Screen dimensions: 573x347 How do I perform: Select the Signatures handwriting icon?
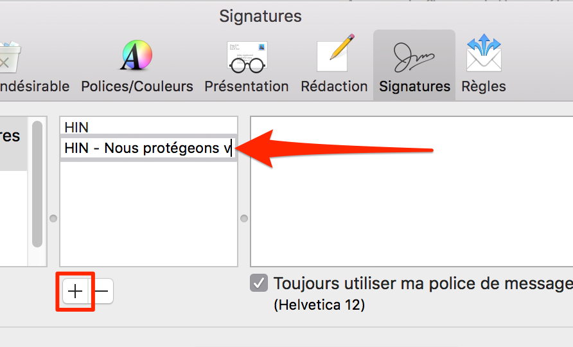click(x=414, y=57)
